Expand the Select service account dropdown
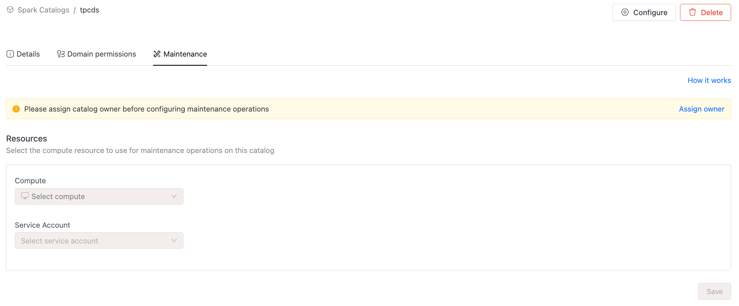This screenshot has width=739, height=306. click(99, 241)
